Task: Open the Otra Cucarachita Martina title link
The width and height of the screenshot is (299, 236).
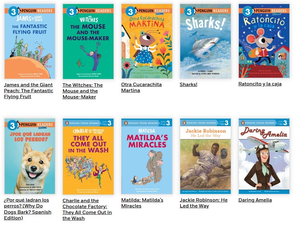Action: tap(141, 87)
